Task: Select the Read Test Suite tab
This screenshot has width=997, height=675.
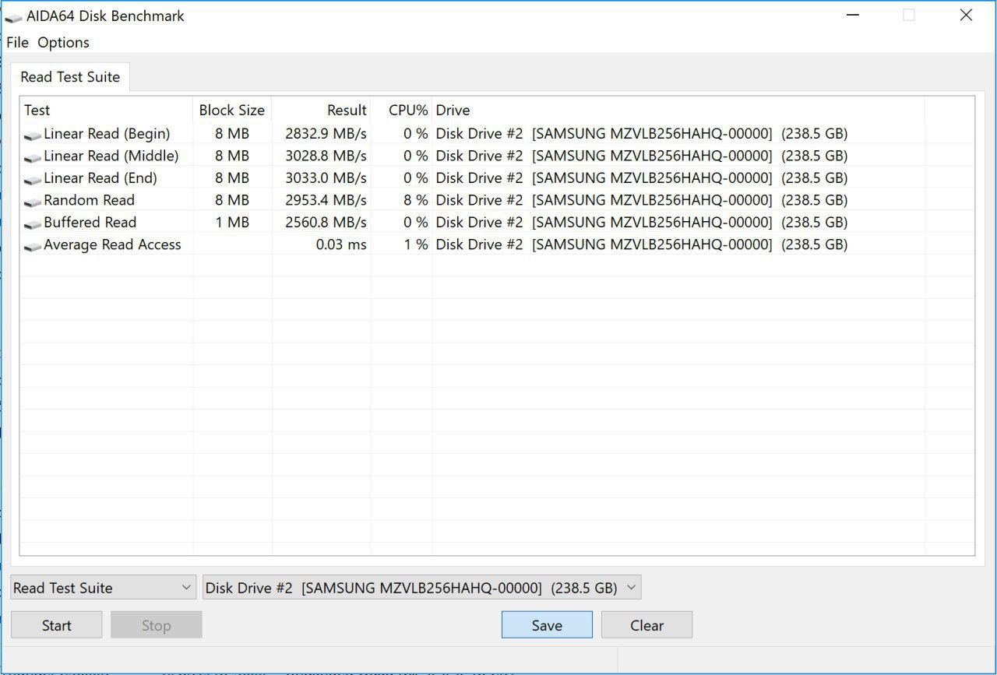Action: coord(70,77)
